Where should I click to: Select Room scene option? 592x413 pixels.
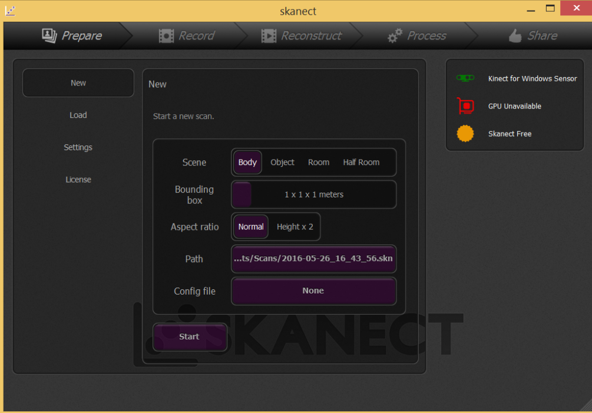(319, 163)
